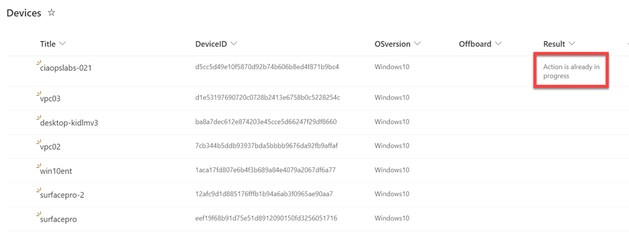Click the new-item glimmer icon beside vpc03
Screen dimensions: 629x247
(x=38, y=93)
